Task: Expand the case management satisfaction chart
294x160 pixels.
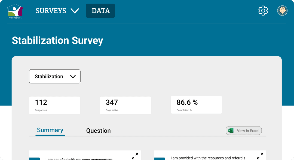Action: click(135, 156)
